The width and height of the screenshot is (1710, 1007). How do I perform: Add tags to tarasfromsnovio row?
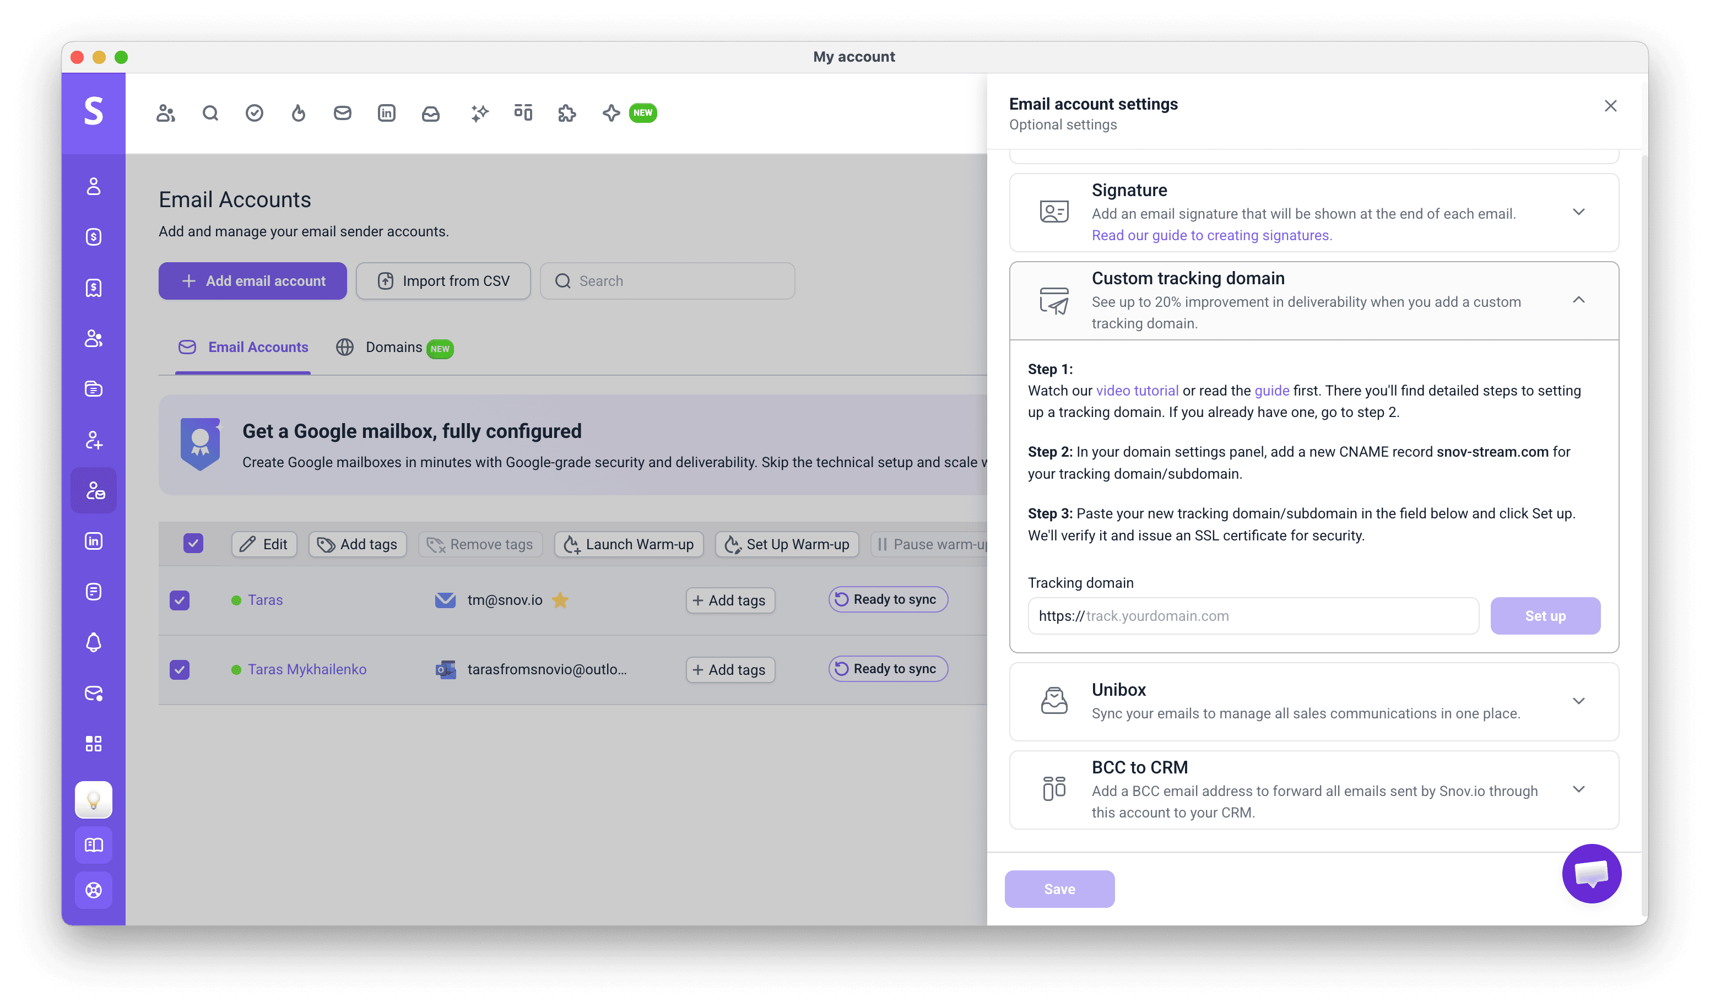click(730, 670)
